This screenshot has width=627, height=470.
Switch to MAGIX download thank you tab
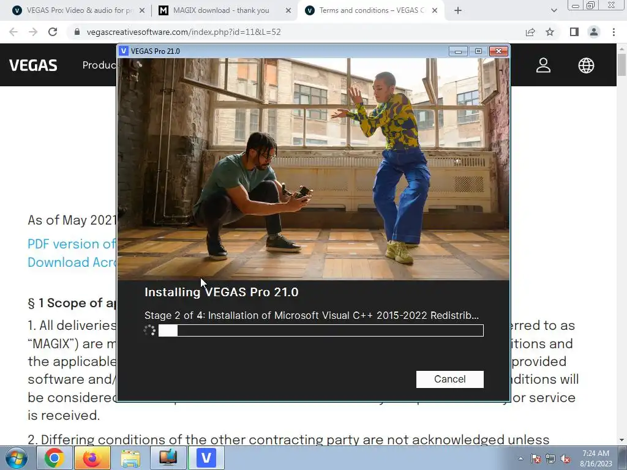click(220, 10)
